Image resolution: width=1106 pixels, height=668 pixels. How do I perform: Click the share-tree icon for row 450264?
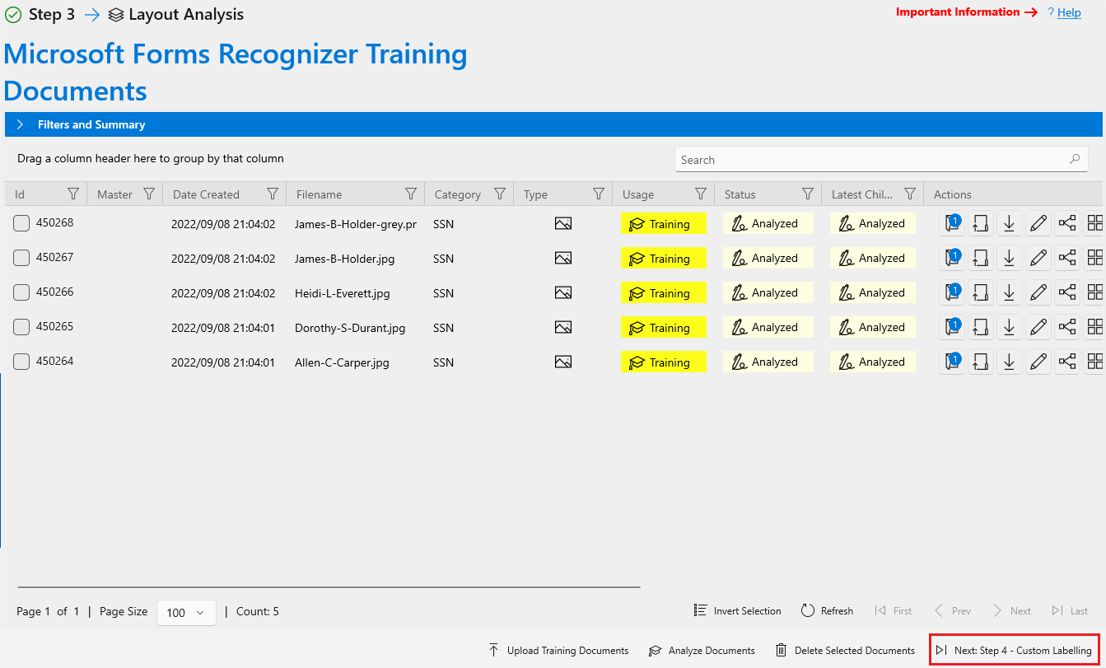(1067, 362)
